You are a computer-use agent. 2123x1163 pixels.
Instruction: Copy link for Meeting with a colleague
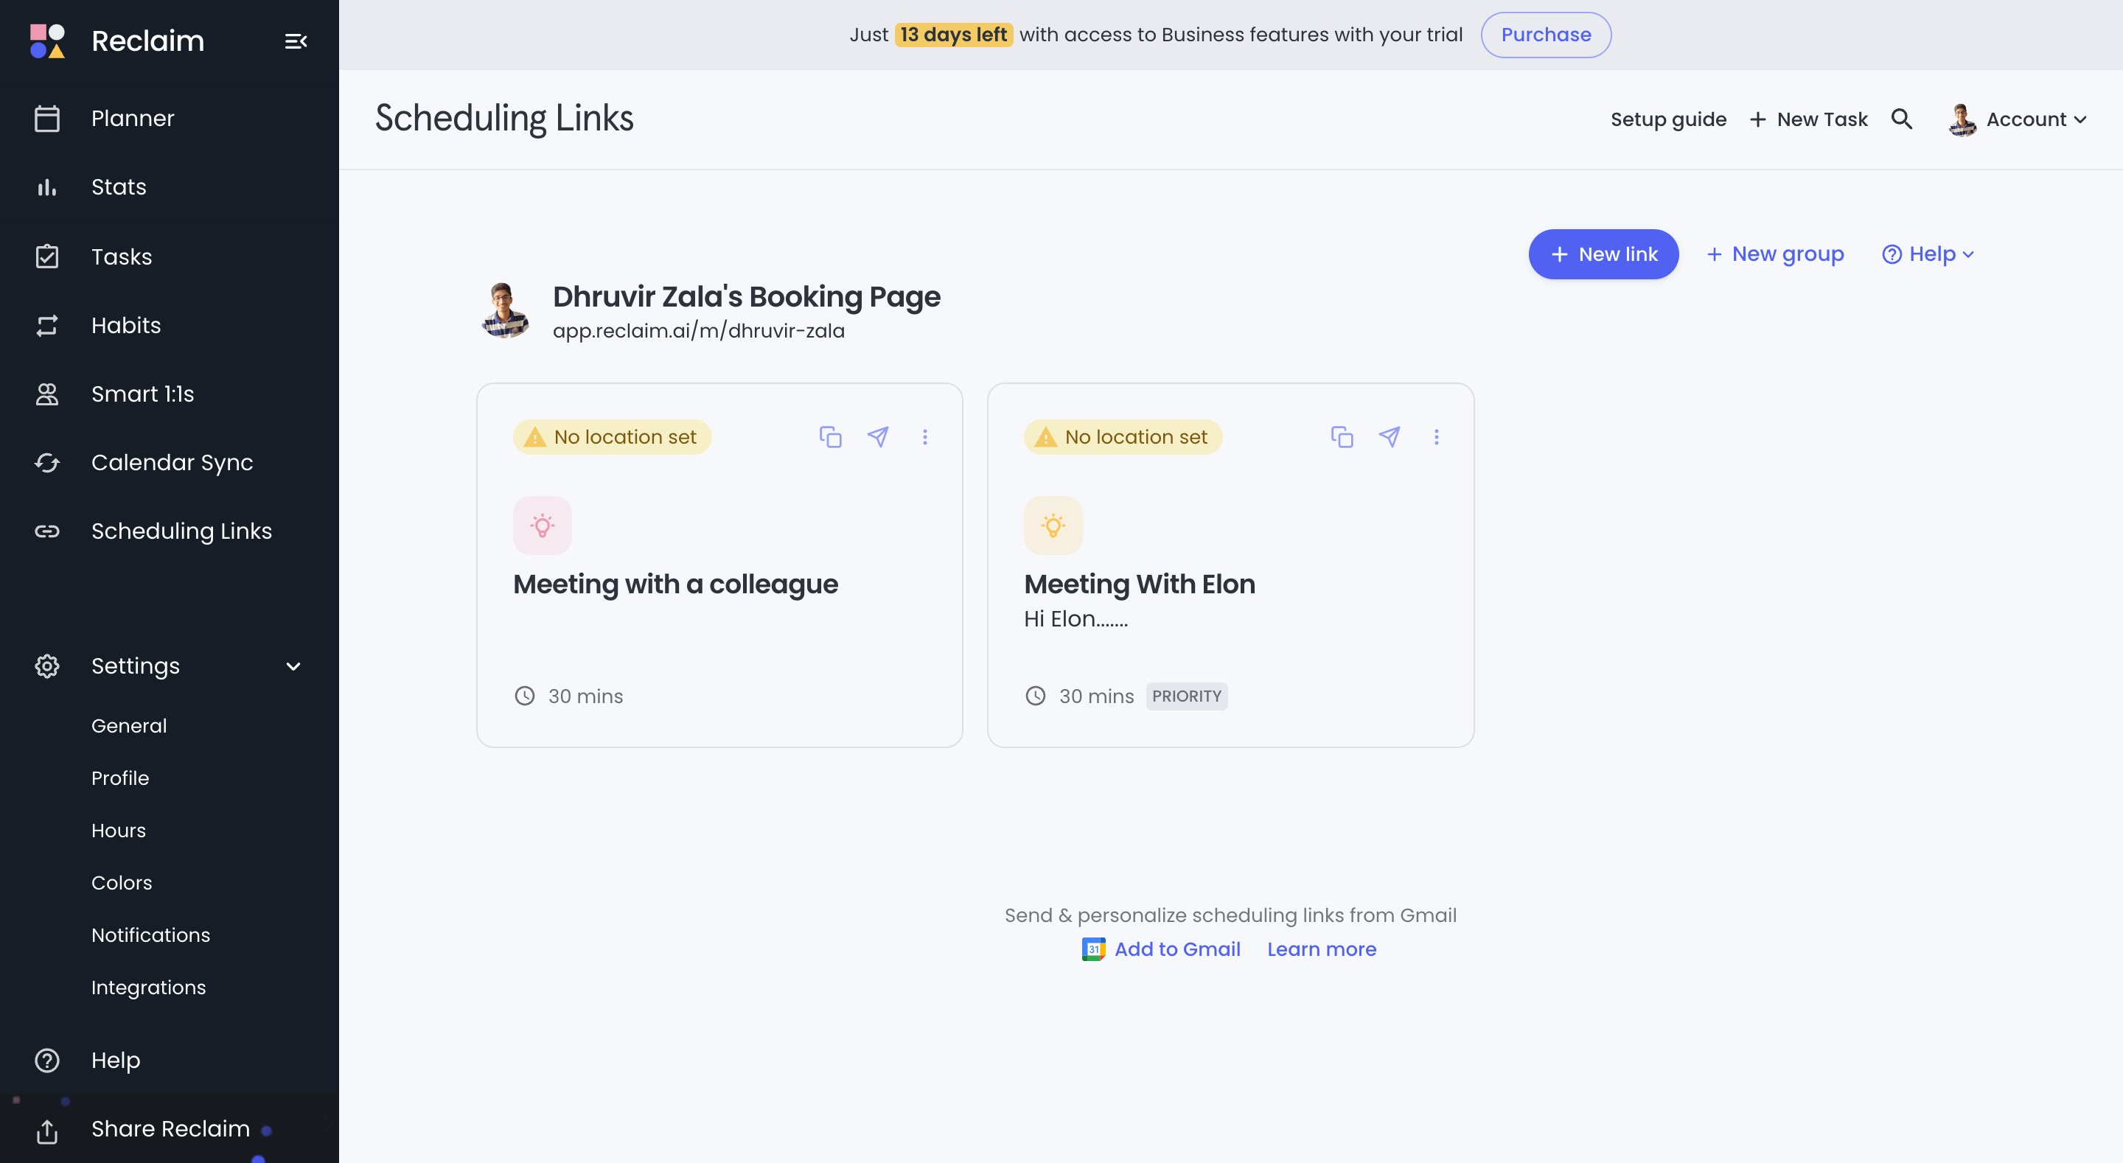tap(830, 437)
